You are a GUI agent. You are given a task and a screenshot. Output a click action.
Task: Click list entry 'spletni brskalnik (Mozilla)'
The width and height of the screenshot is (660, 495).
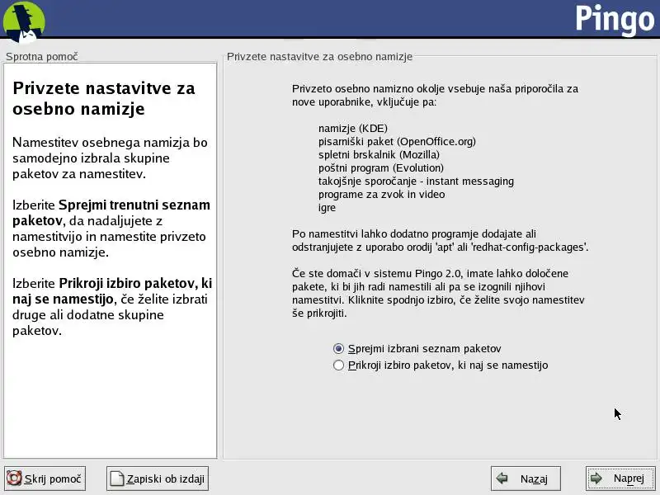[379, 154]
